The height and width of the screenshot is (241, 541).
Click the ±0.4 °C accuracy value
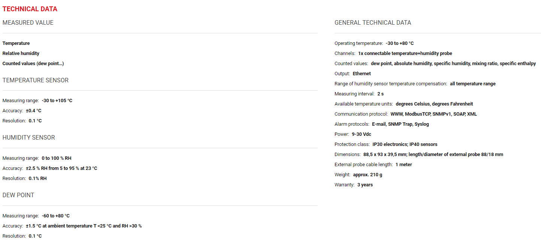click(34, 111)
